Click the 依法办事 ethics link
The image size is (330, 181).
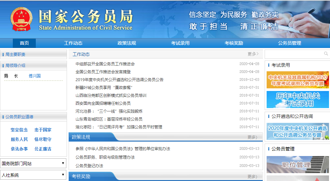point(19,149)
